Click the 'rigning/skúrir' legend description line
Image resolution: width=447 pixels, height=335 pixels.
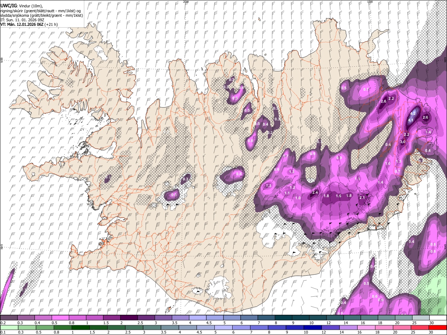(40, 11)
